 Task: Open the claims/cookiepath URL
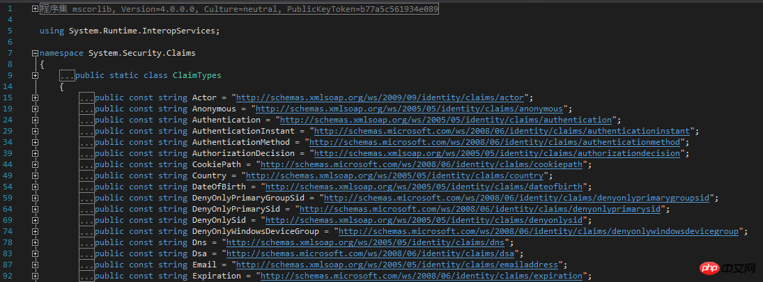422,165
